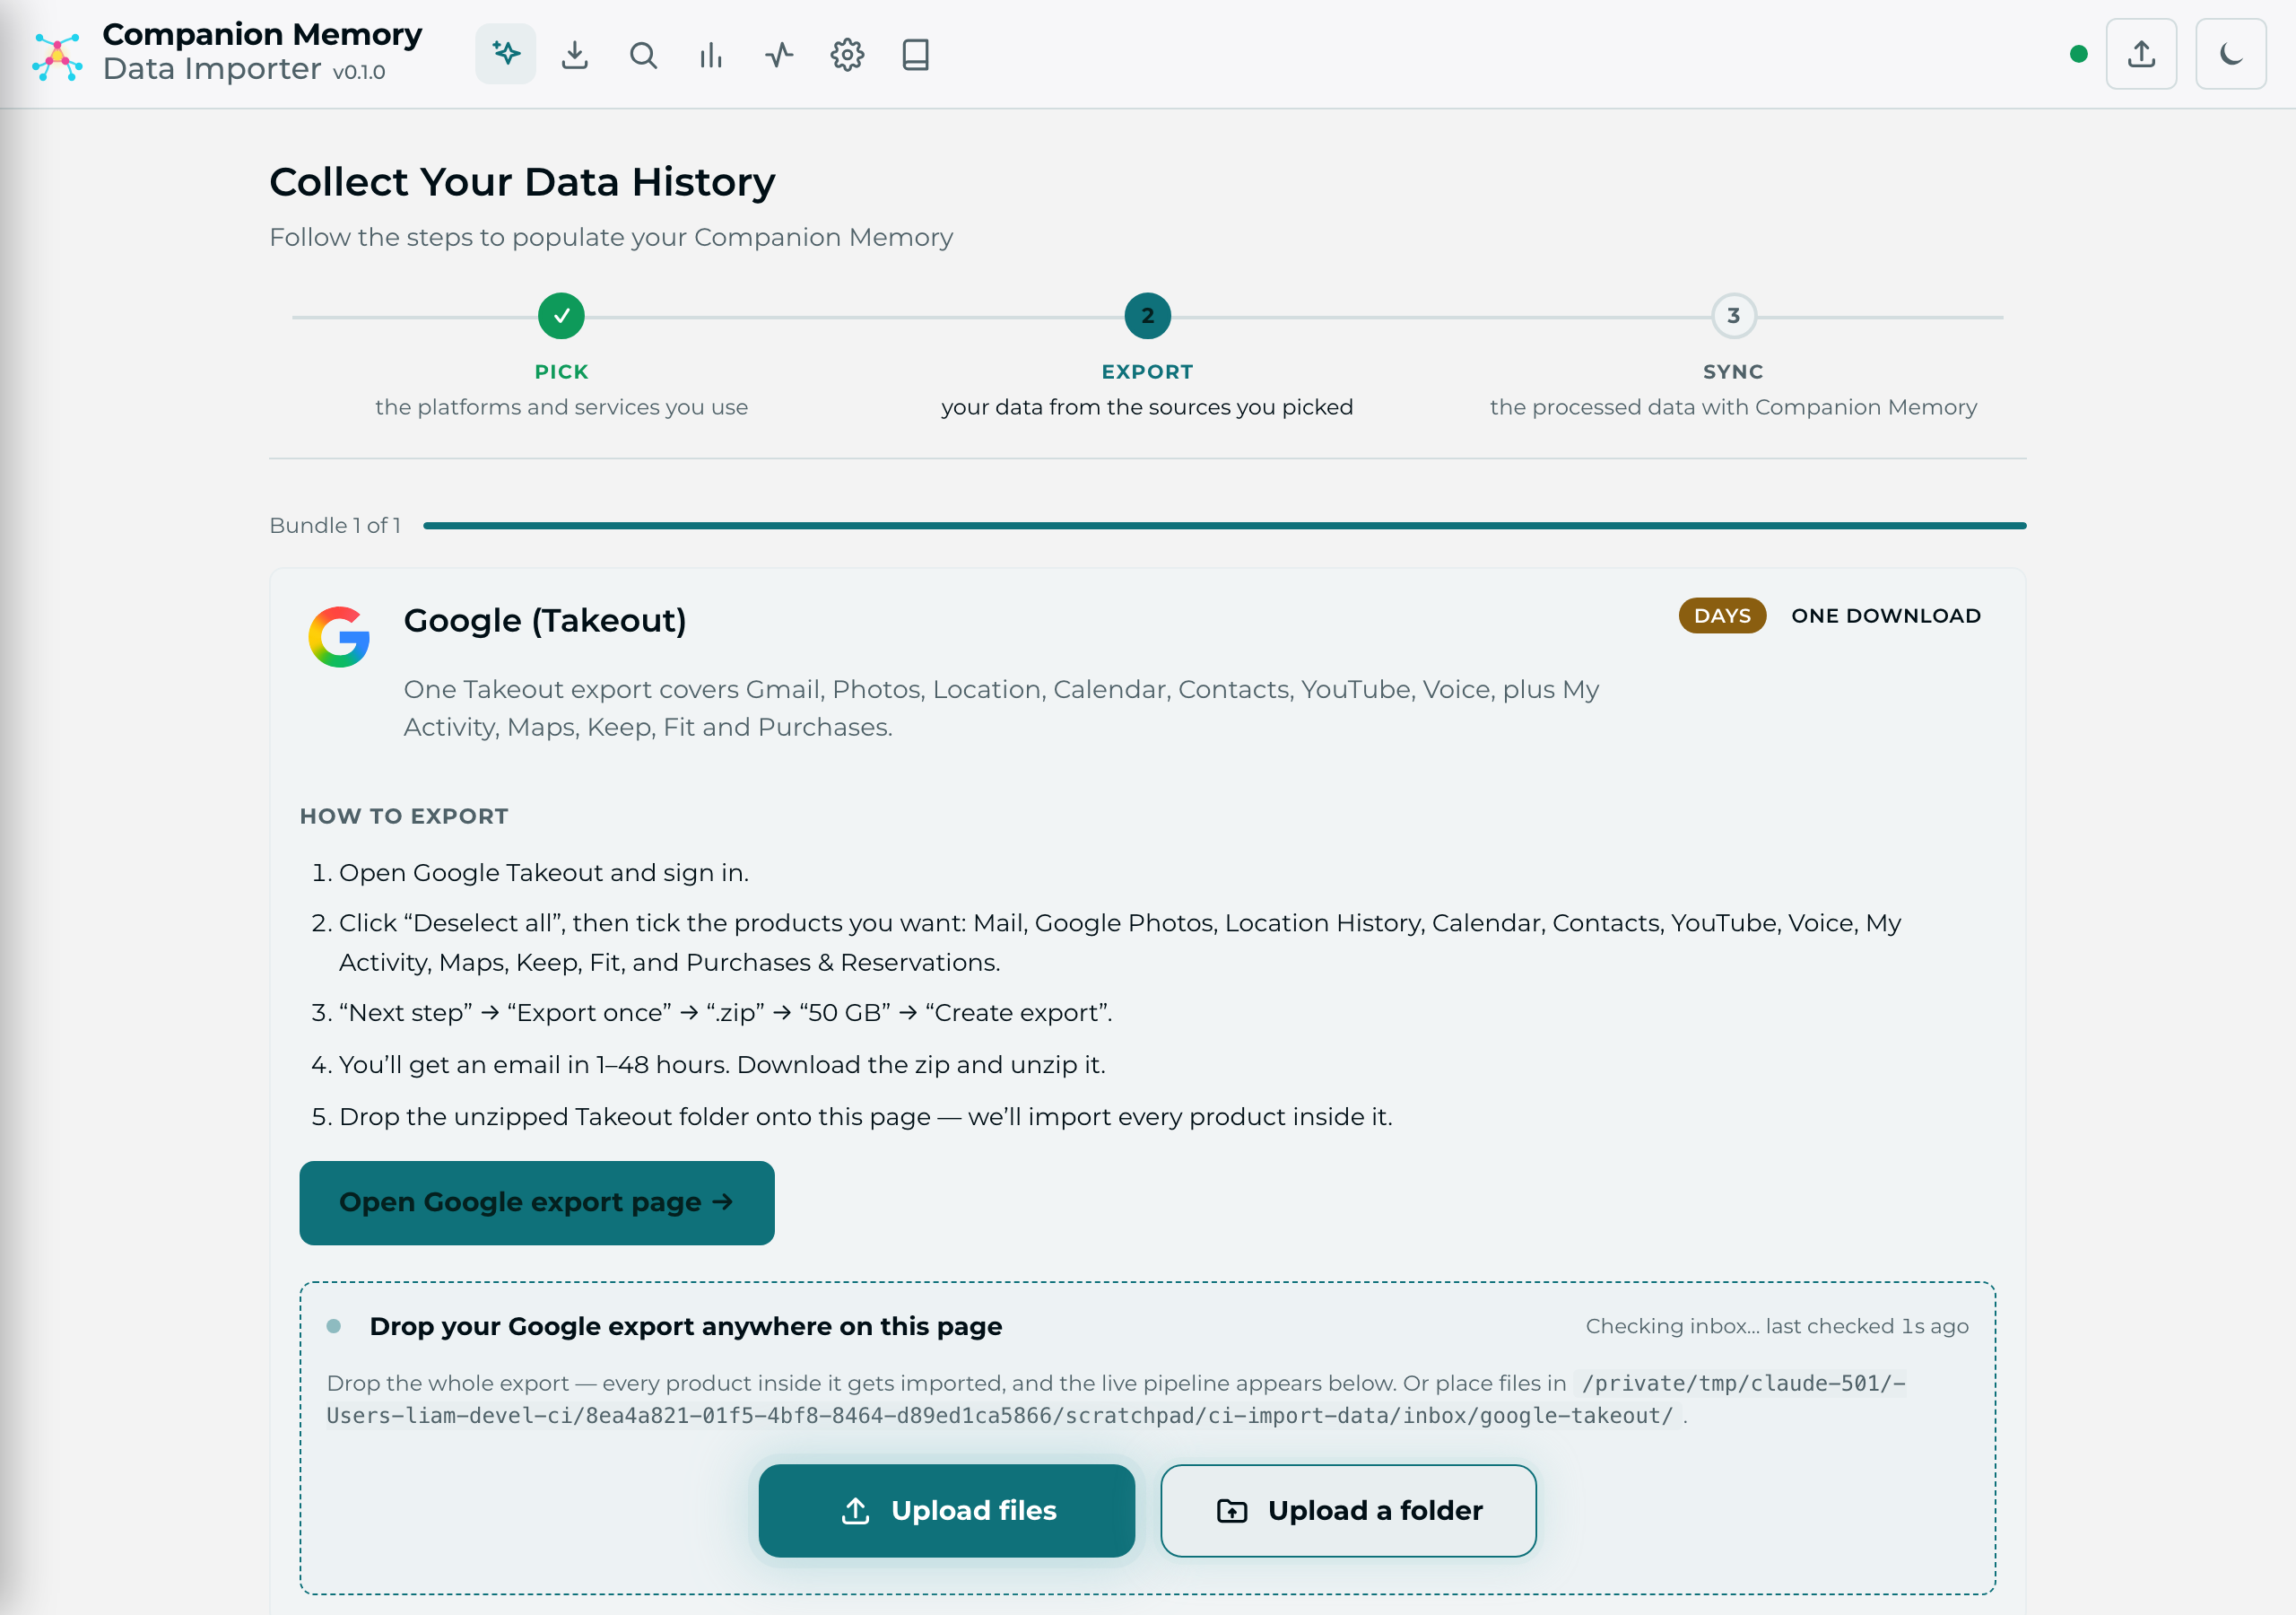
Task: Click the DAYS badge
Action: pos(1722,615)
